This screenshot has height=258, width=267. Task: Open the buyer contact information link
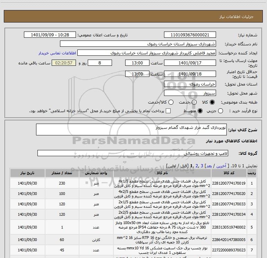point(57,53)
